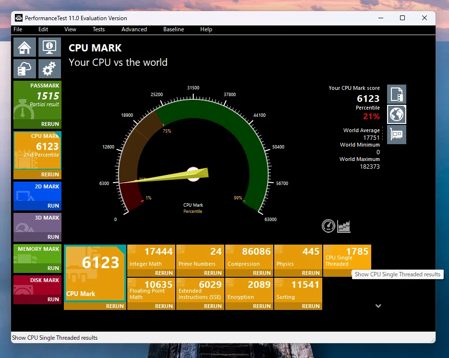Open the Advanced menu
The image size is (449, 358).
[x=134, y=29]
